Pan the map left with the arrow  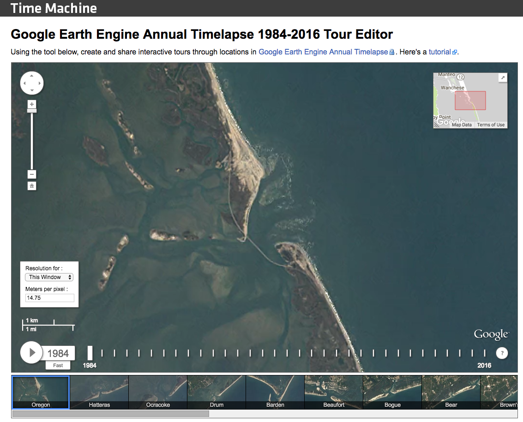pos(24,83)
